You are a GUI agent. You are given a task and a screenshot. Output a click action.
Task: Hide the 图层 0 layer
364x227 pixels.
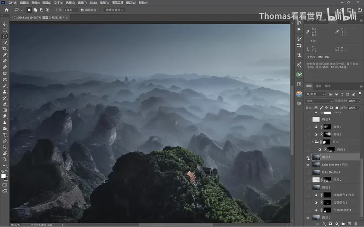pyautogui.click(x=308, y=218)
